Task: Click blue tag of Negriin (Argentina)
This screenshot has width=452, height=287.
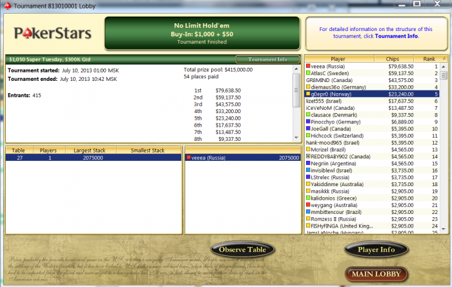Action: (x=308, y=163)
